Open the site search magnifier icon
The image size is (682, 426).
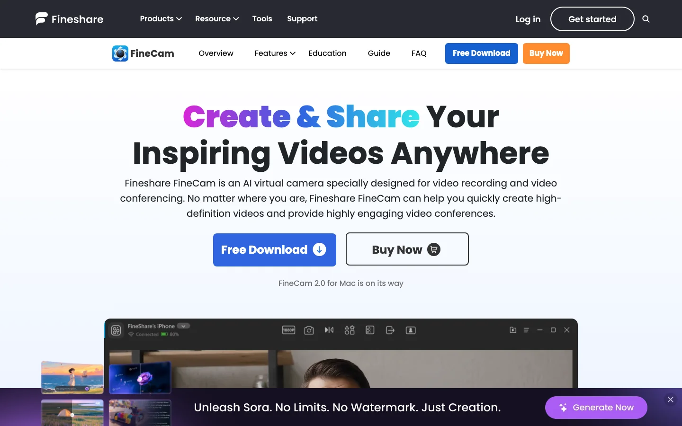pos(646,19)
